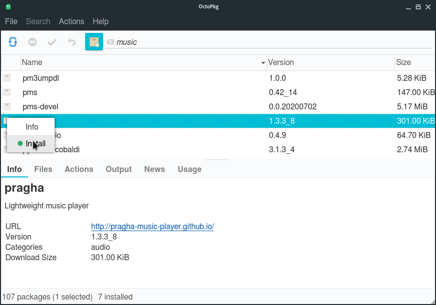Sort by the Size column header
This screenshot has height=305, width=436.
click(415, 63)
